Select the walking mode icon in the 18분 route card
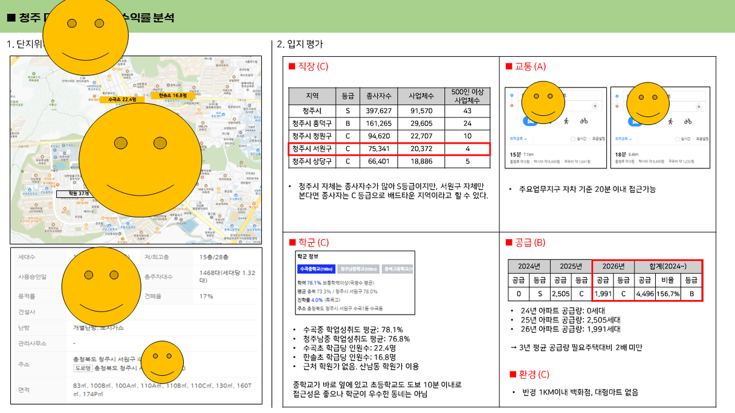735x413 pixels. coord(670,121)
